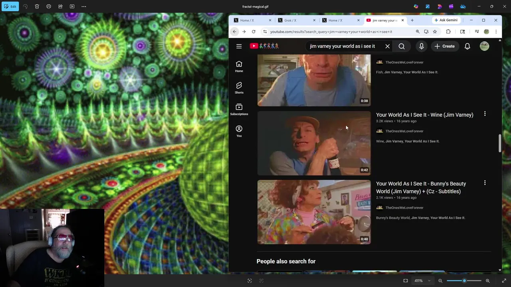The image size is (511, 287).
Task: Reload the page with the refresh icon
Action: tap(254, 31)
